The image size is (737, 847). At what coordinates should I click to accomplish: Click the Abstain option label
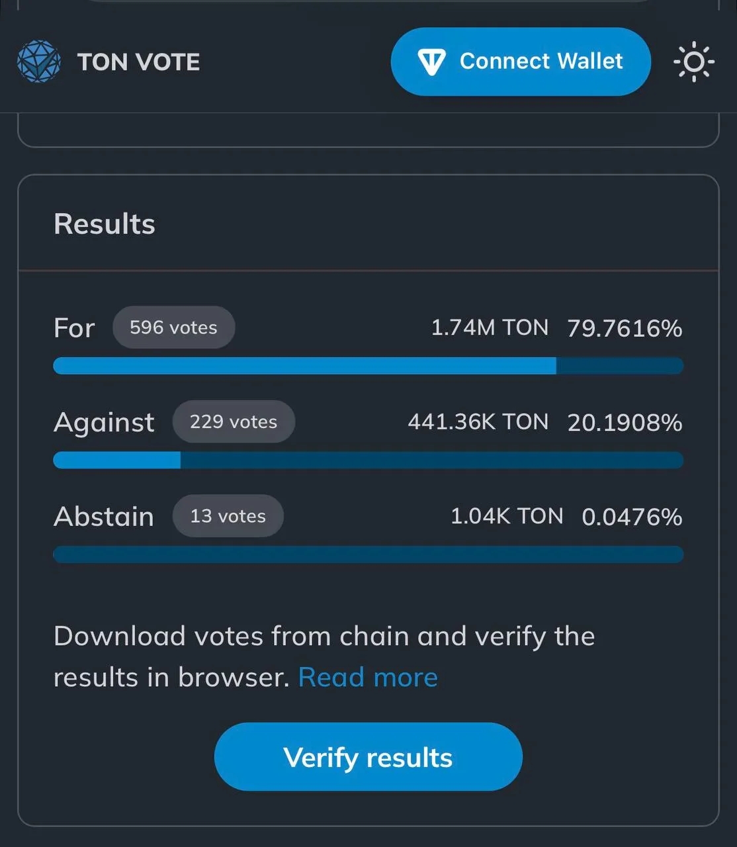[104, 516]
